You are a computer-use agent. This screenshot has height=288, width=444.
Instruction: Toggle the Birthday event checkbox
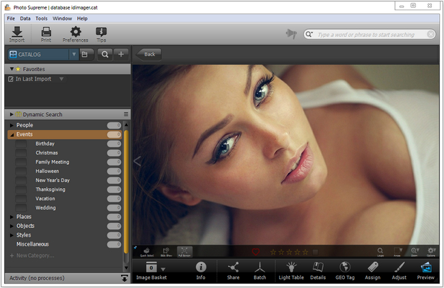click(x=21, y=144)
